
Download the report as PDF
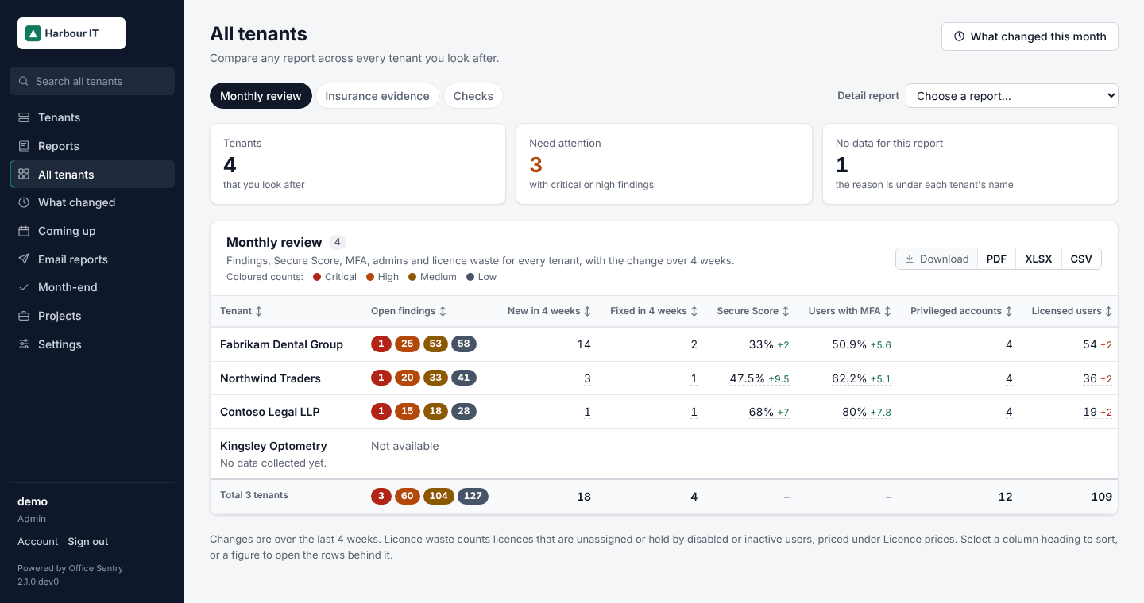pyautogui.click(x=996, y=259)
